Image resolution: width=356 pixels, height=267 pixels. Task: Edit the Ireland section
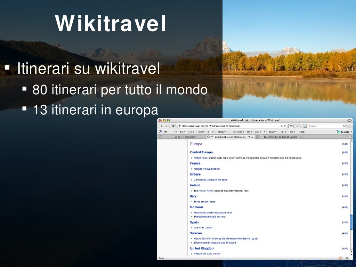(x=345, y=185)
